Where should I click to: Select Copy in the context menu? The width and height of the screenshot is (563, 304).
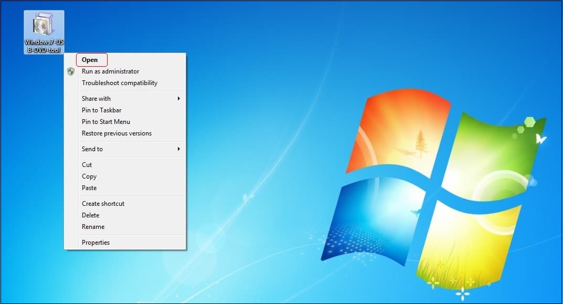pyautogui.click(x=125, y=176)
